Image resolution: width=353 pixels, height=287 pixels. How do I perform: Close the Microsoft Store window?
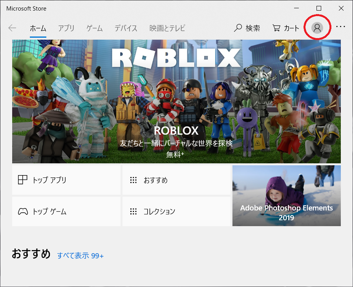341,8
